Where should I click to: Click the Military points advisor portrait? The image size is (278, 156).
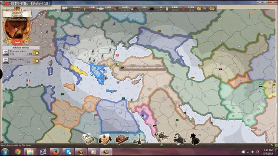6,61
